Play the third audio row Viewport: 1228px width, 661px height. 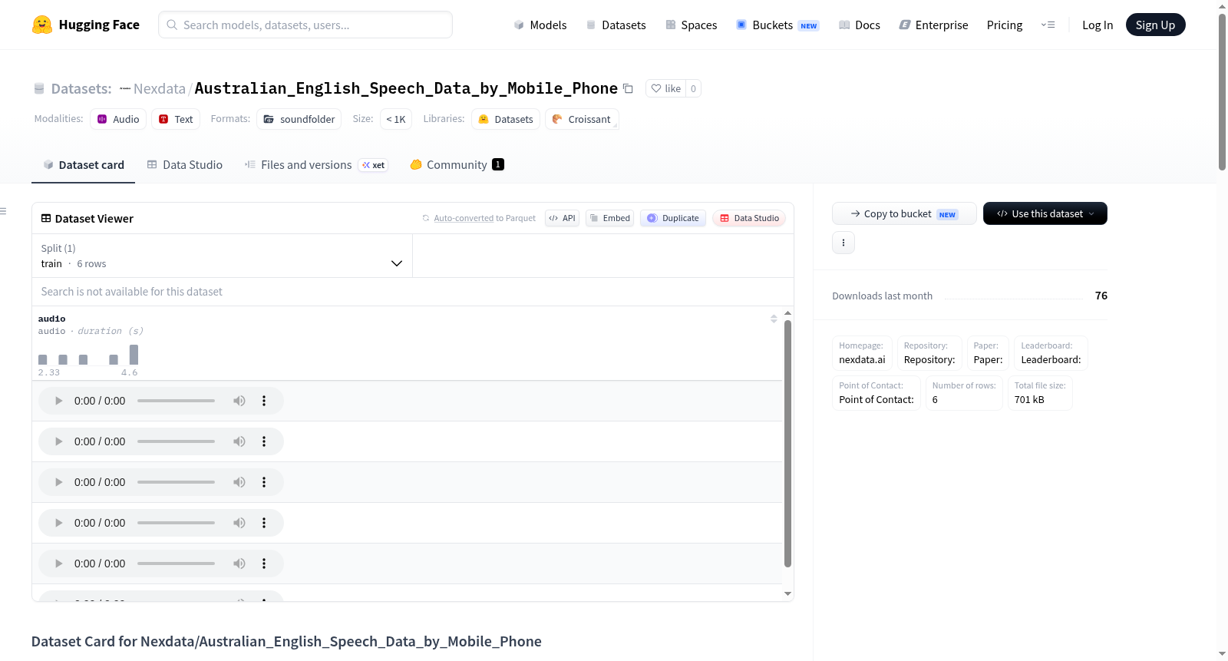(x=58, y=482)
